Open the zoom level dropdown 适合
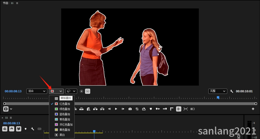Image resolution: width=260 pixels, height=139 pixels. [x=37, y=91]
